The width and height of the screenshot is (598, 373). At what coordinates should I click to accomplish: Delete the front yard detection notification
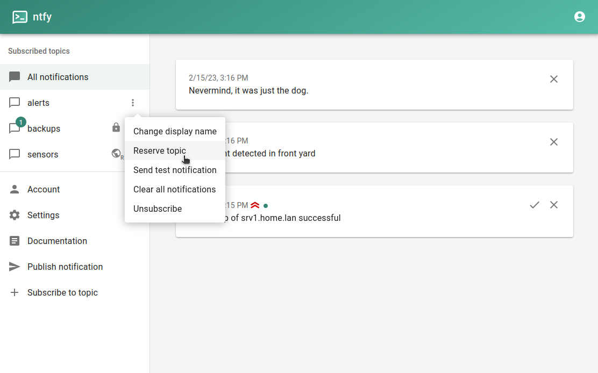[553, 142]
